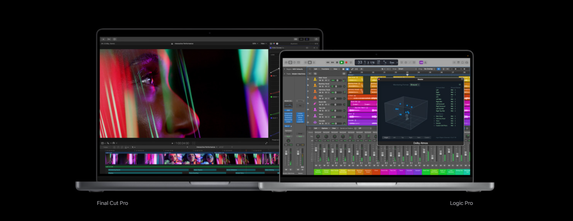
Task: Open Final Cut Pro viewer zoom percentage menu
Action: click(254, 44)
